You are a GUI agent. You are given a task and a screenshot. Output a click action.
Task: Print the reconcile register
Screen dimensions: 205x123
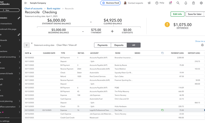coord(202,45)
